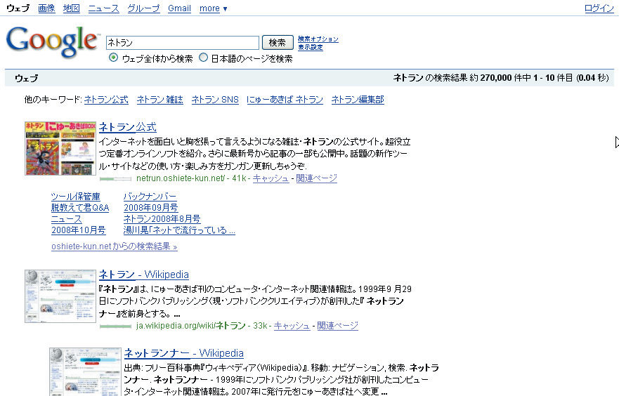This screenshot has width=619, height=396.
Task: Click related keyword ネトラン 雑誌
Action: tap(160, 100)
